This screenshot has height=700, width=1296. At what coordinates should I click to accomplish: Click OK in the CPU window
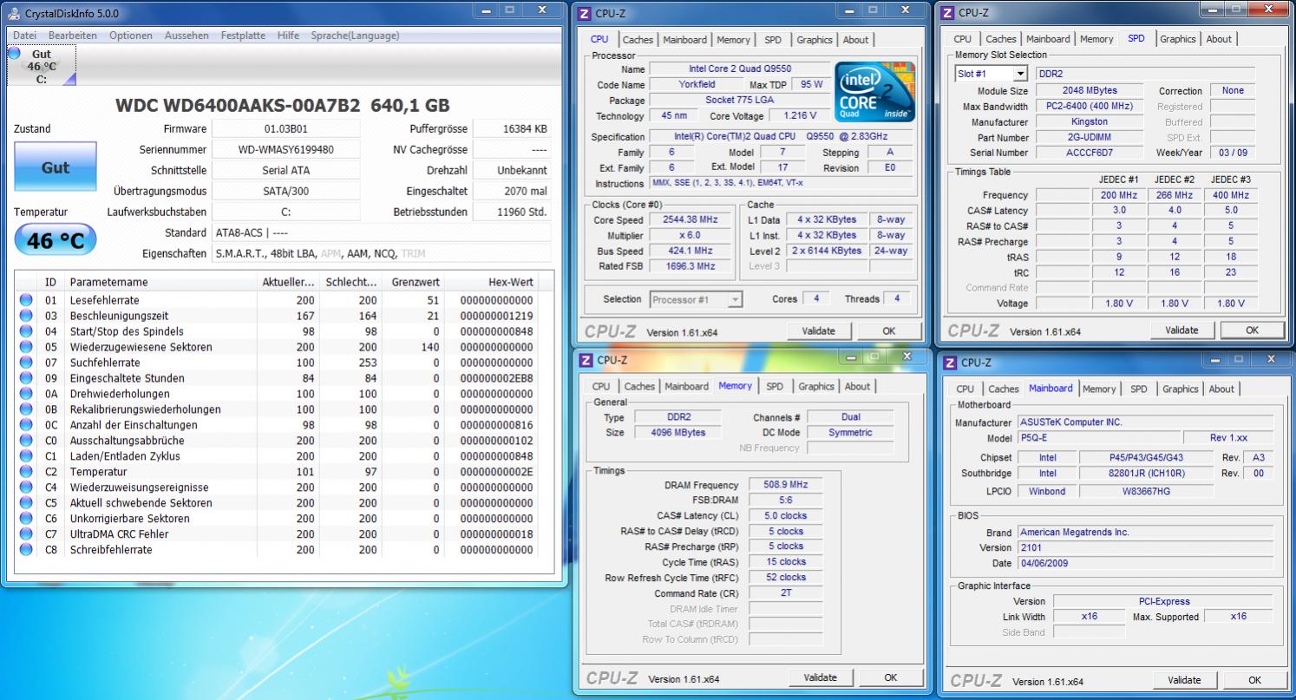(889, 330)
